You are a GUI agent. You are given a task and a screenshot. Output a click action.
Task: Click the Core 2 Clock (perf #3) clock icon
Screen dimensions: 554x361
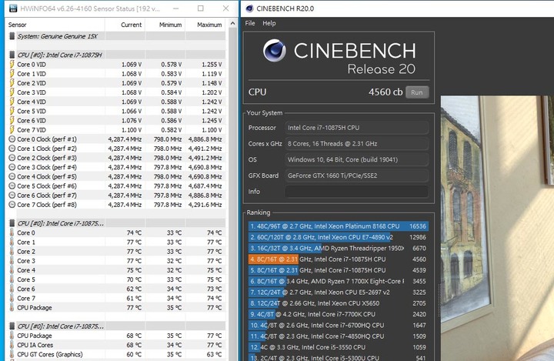12,158
